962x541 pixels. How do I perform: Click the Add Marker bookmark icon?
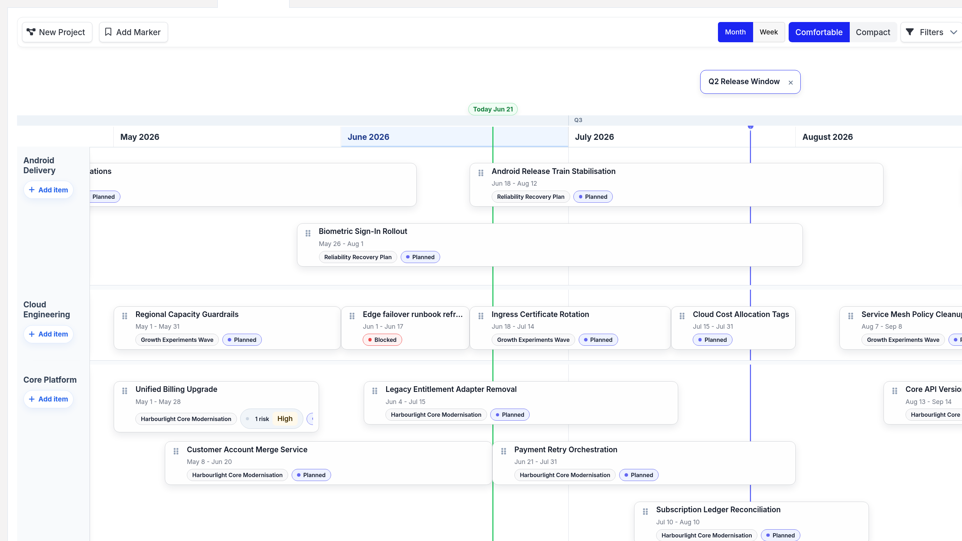[x=108, y=32]
